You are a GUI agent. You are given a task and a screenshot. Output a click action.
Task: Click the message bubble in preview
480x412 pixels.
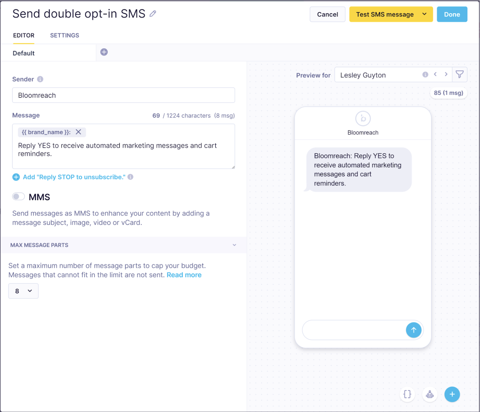pyautogui.click(x=359, y=169)
